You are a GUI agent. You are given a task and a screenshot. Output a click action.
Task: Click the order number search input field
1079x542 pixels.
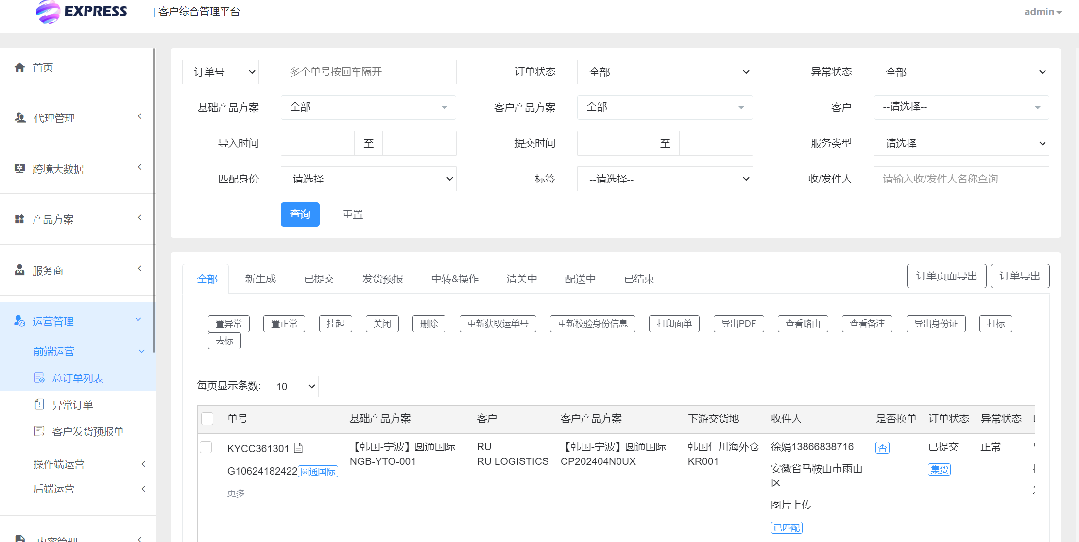[x=368, y=72]
